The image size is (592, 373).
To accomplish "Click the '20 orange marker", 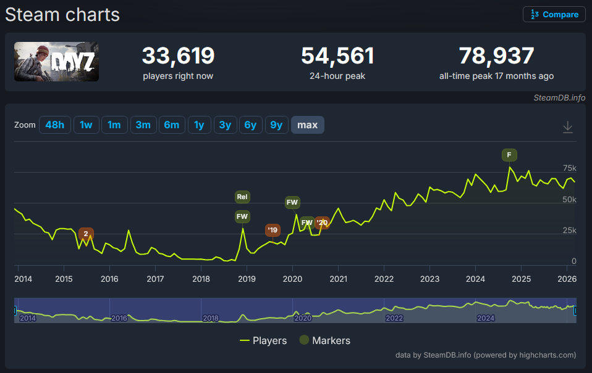I will (x=323, y=223).
